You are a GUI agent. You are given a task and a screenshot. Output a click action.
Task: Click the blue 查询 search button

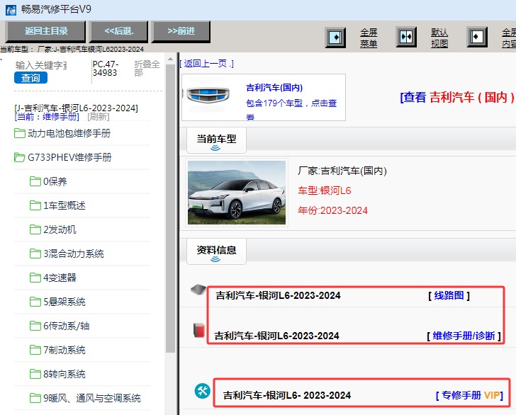[x=30, y=78]
